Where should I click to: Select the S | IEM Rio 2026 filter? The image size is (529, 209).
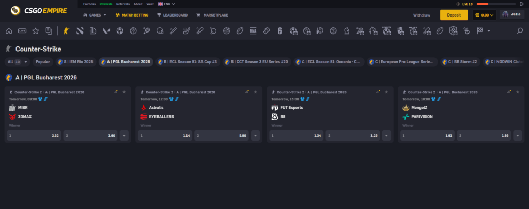(x=75, y=62)
